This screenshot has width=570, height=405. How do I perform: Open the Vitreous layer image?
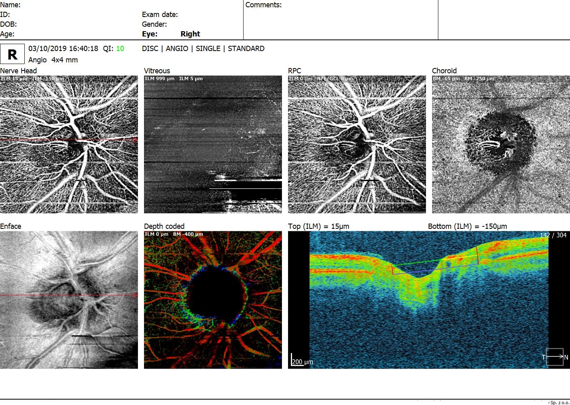213,144
